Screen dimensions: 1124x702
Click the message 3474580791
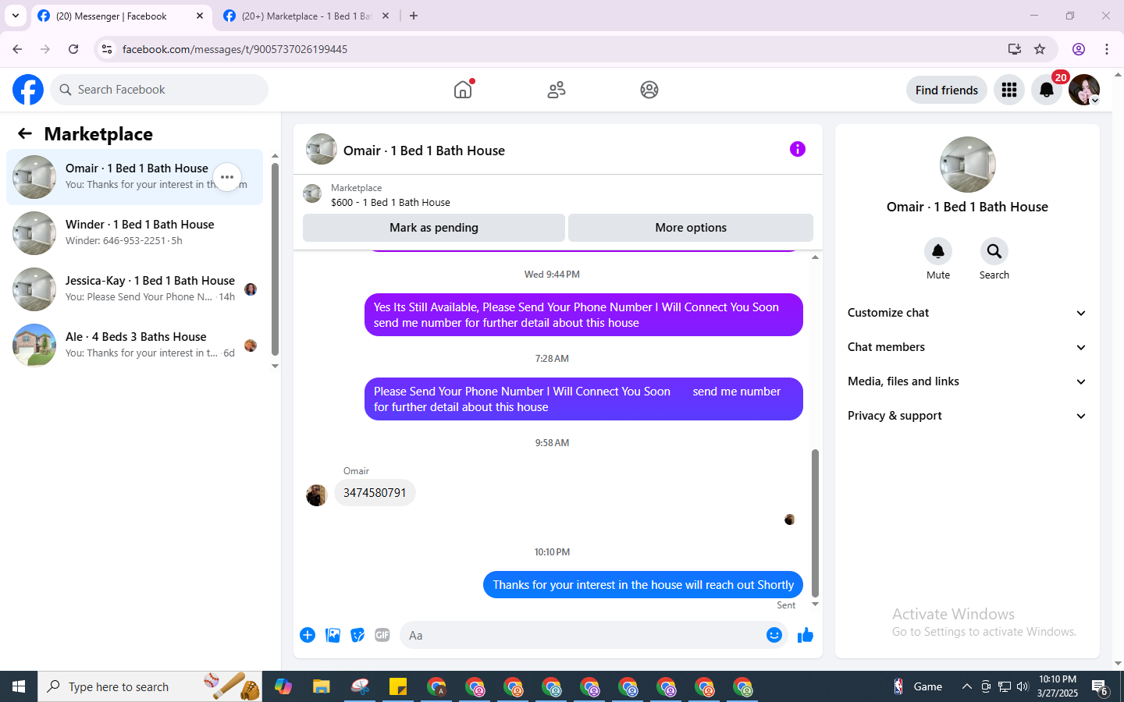[375, 493]
